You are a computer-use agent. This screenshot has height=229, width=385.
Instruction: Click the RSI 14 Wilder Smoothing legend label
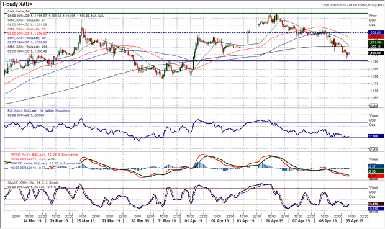[x=38, y=110]
